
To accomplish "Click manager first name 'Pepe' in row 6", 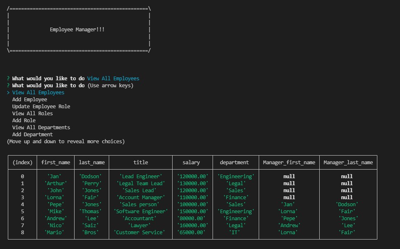I will click(x=289, y=219).
